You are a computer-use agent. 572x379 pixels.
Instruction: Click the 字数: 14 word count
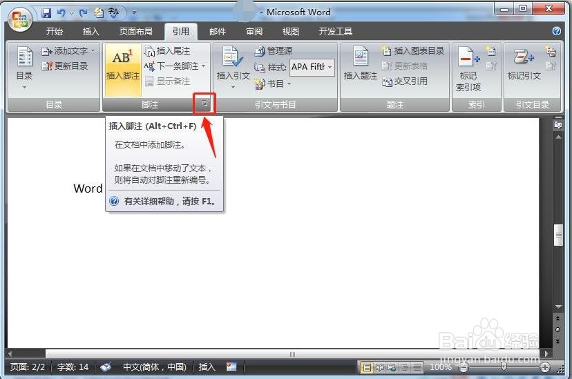pos(73,367)
